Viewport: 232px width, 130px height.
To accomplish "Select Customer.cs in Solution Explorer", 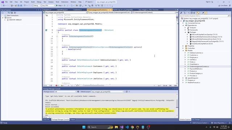I will point(194,55).
